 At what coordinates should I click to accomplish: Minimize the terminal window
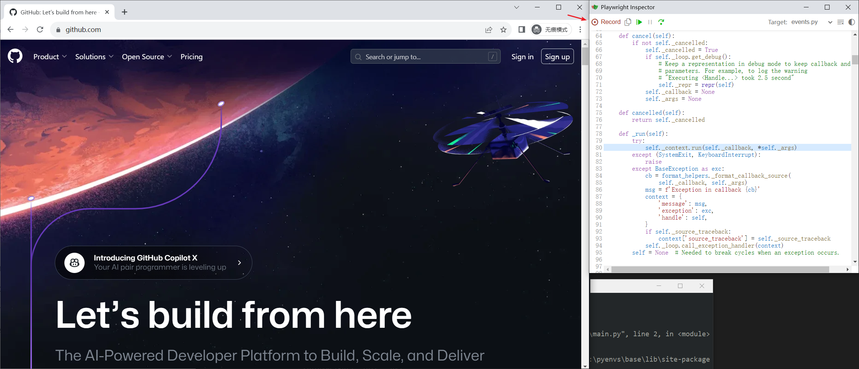click(x=659, y=286)
